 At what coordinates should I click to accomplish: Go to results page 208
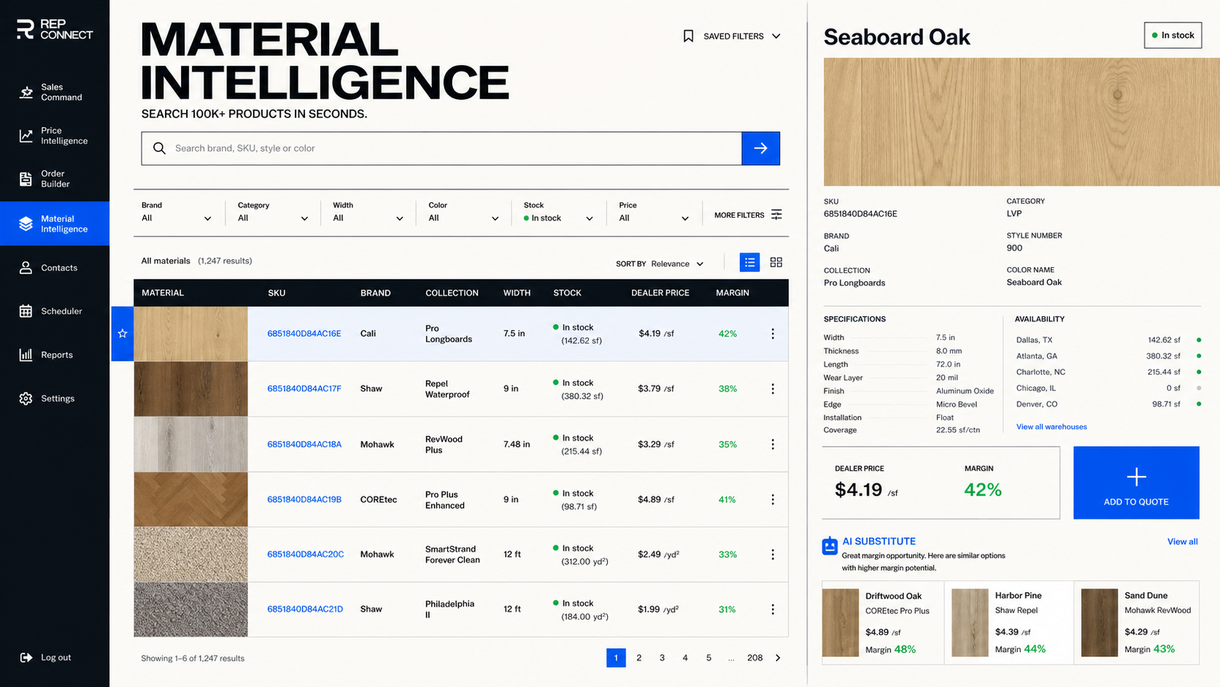point(755,658)
